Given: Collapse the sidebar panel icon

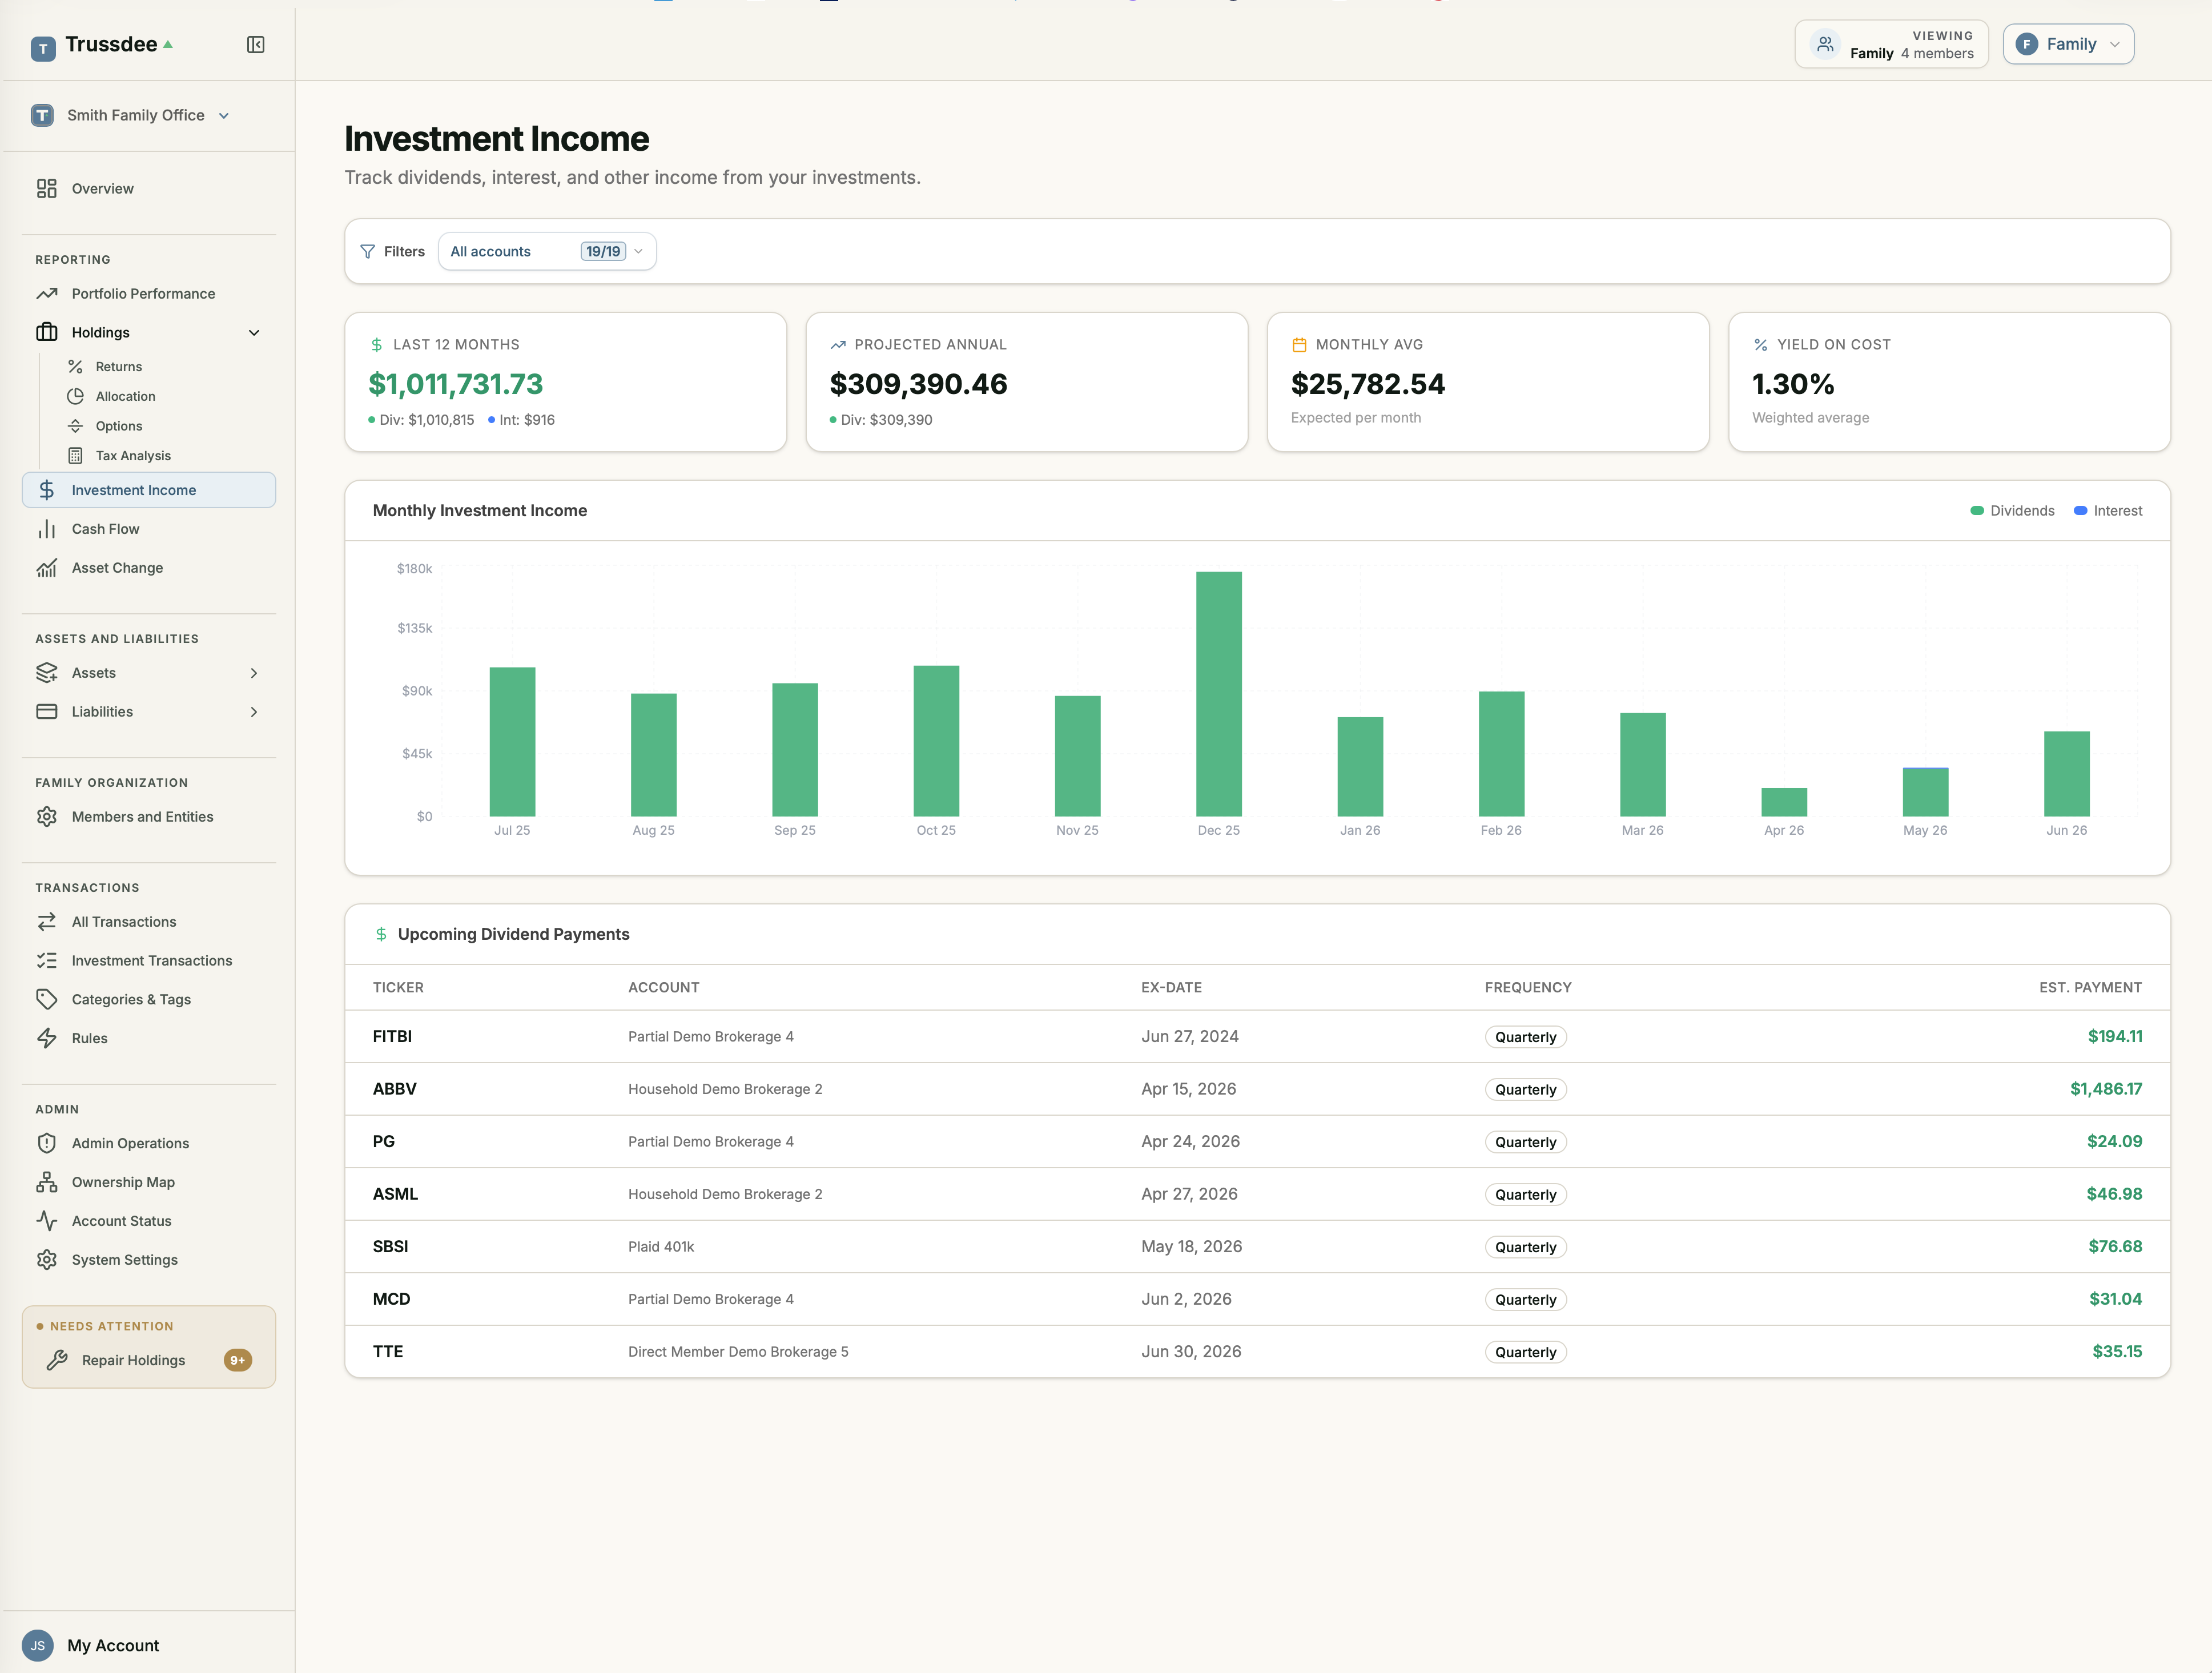Looking at the screenshot, I should 256,45.
